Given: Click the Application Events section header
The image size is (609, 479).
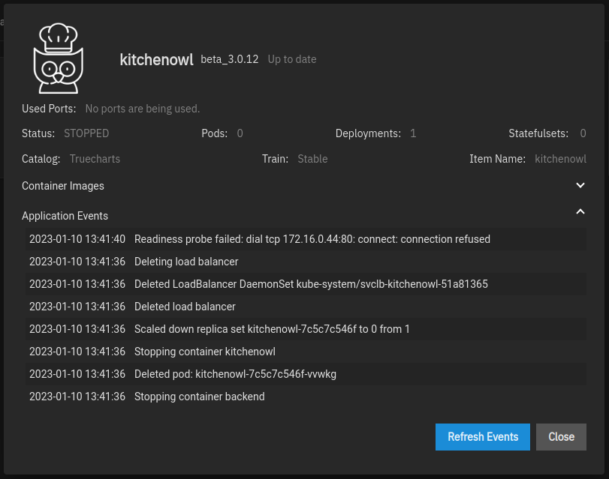Looking at the screenshot, I should (x=65, y=216).
